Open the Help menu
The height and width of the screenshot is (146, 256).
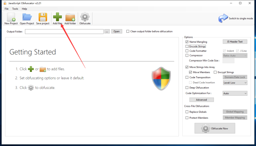pyautogui.click(x=24, y=9)
